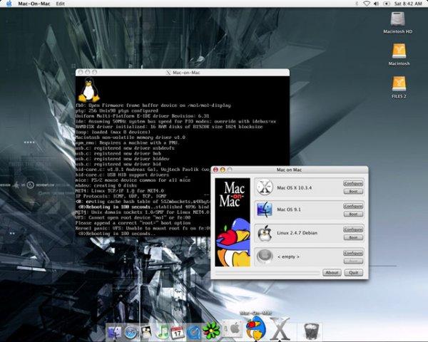Open the Mac-On-Mac application menu
This screenshot has height=342, width=428.
33,4
